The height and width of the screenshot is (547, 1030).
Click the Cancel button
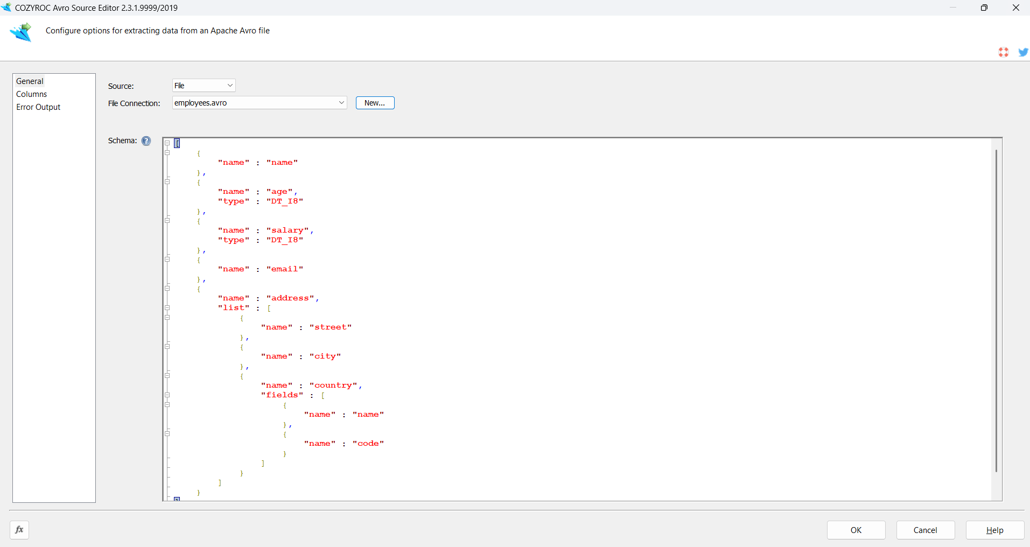click(925, 530)
